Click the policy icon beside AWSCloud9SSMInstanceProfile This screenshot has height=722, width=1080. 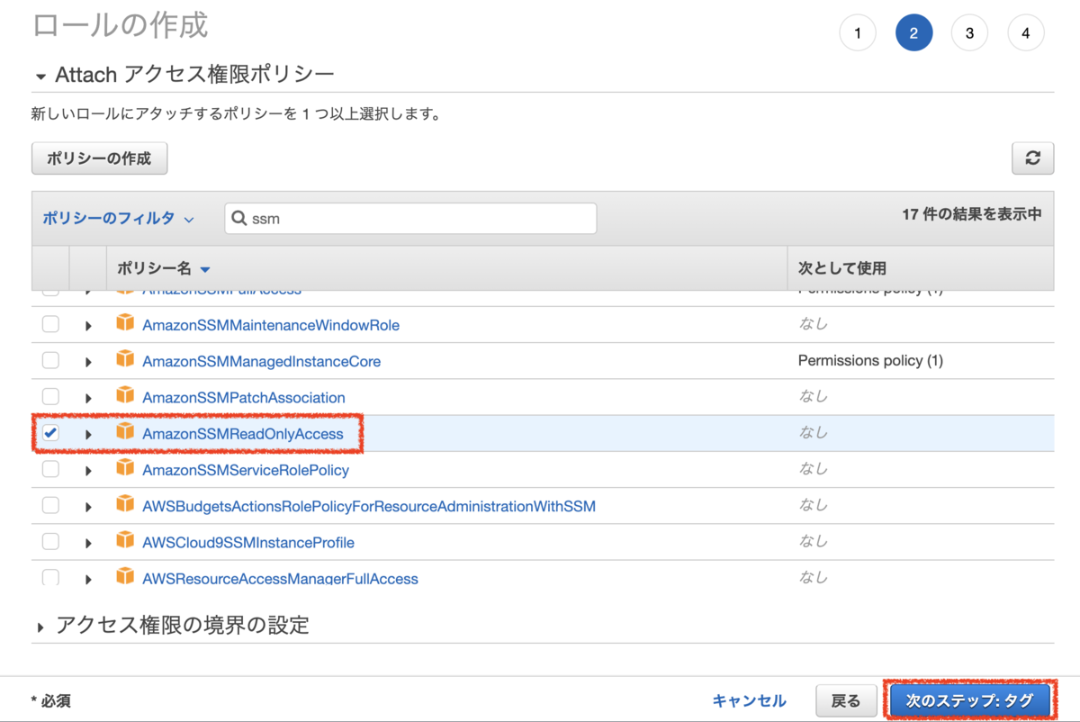click(125, 541)
